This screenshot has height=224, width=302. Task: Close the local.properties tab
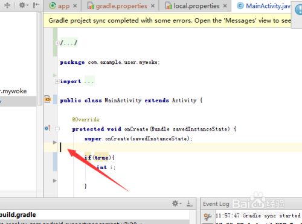(225, 6)
